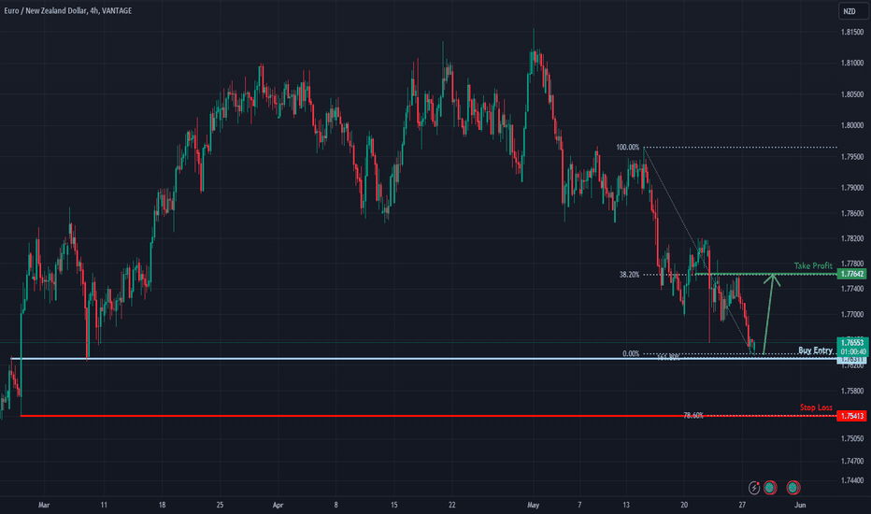Click the lightning bolt news event icon
Image resolution: width=871 pixels, height=514 pixels.
pos(754,488)
